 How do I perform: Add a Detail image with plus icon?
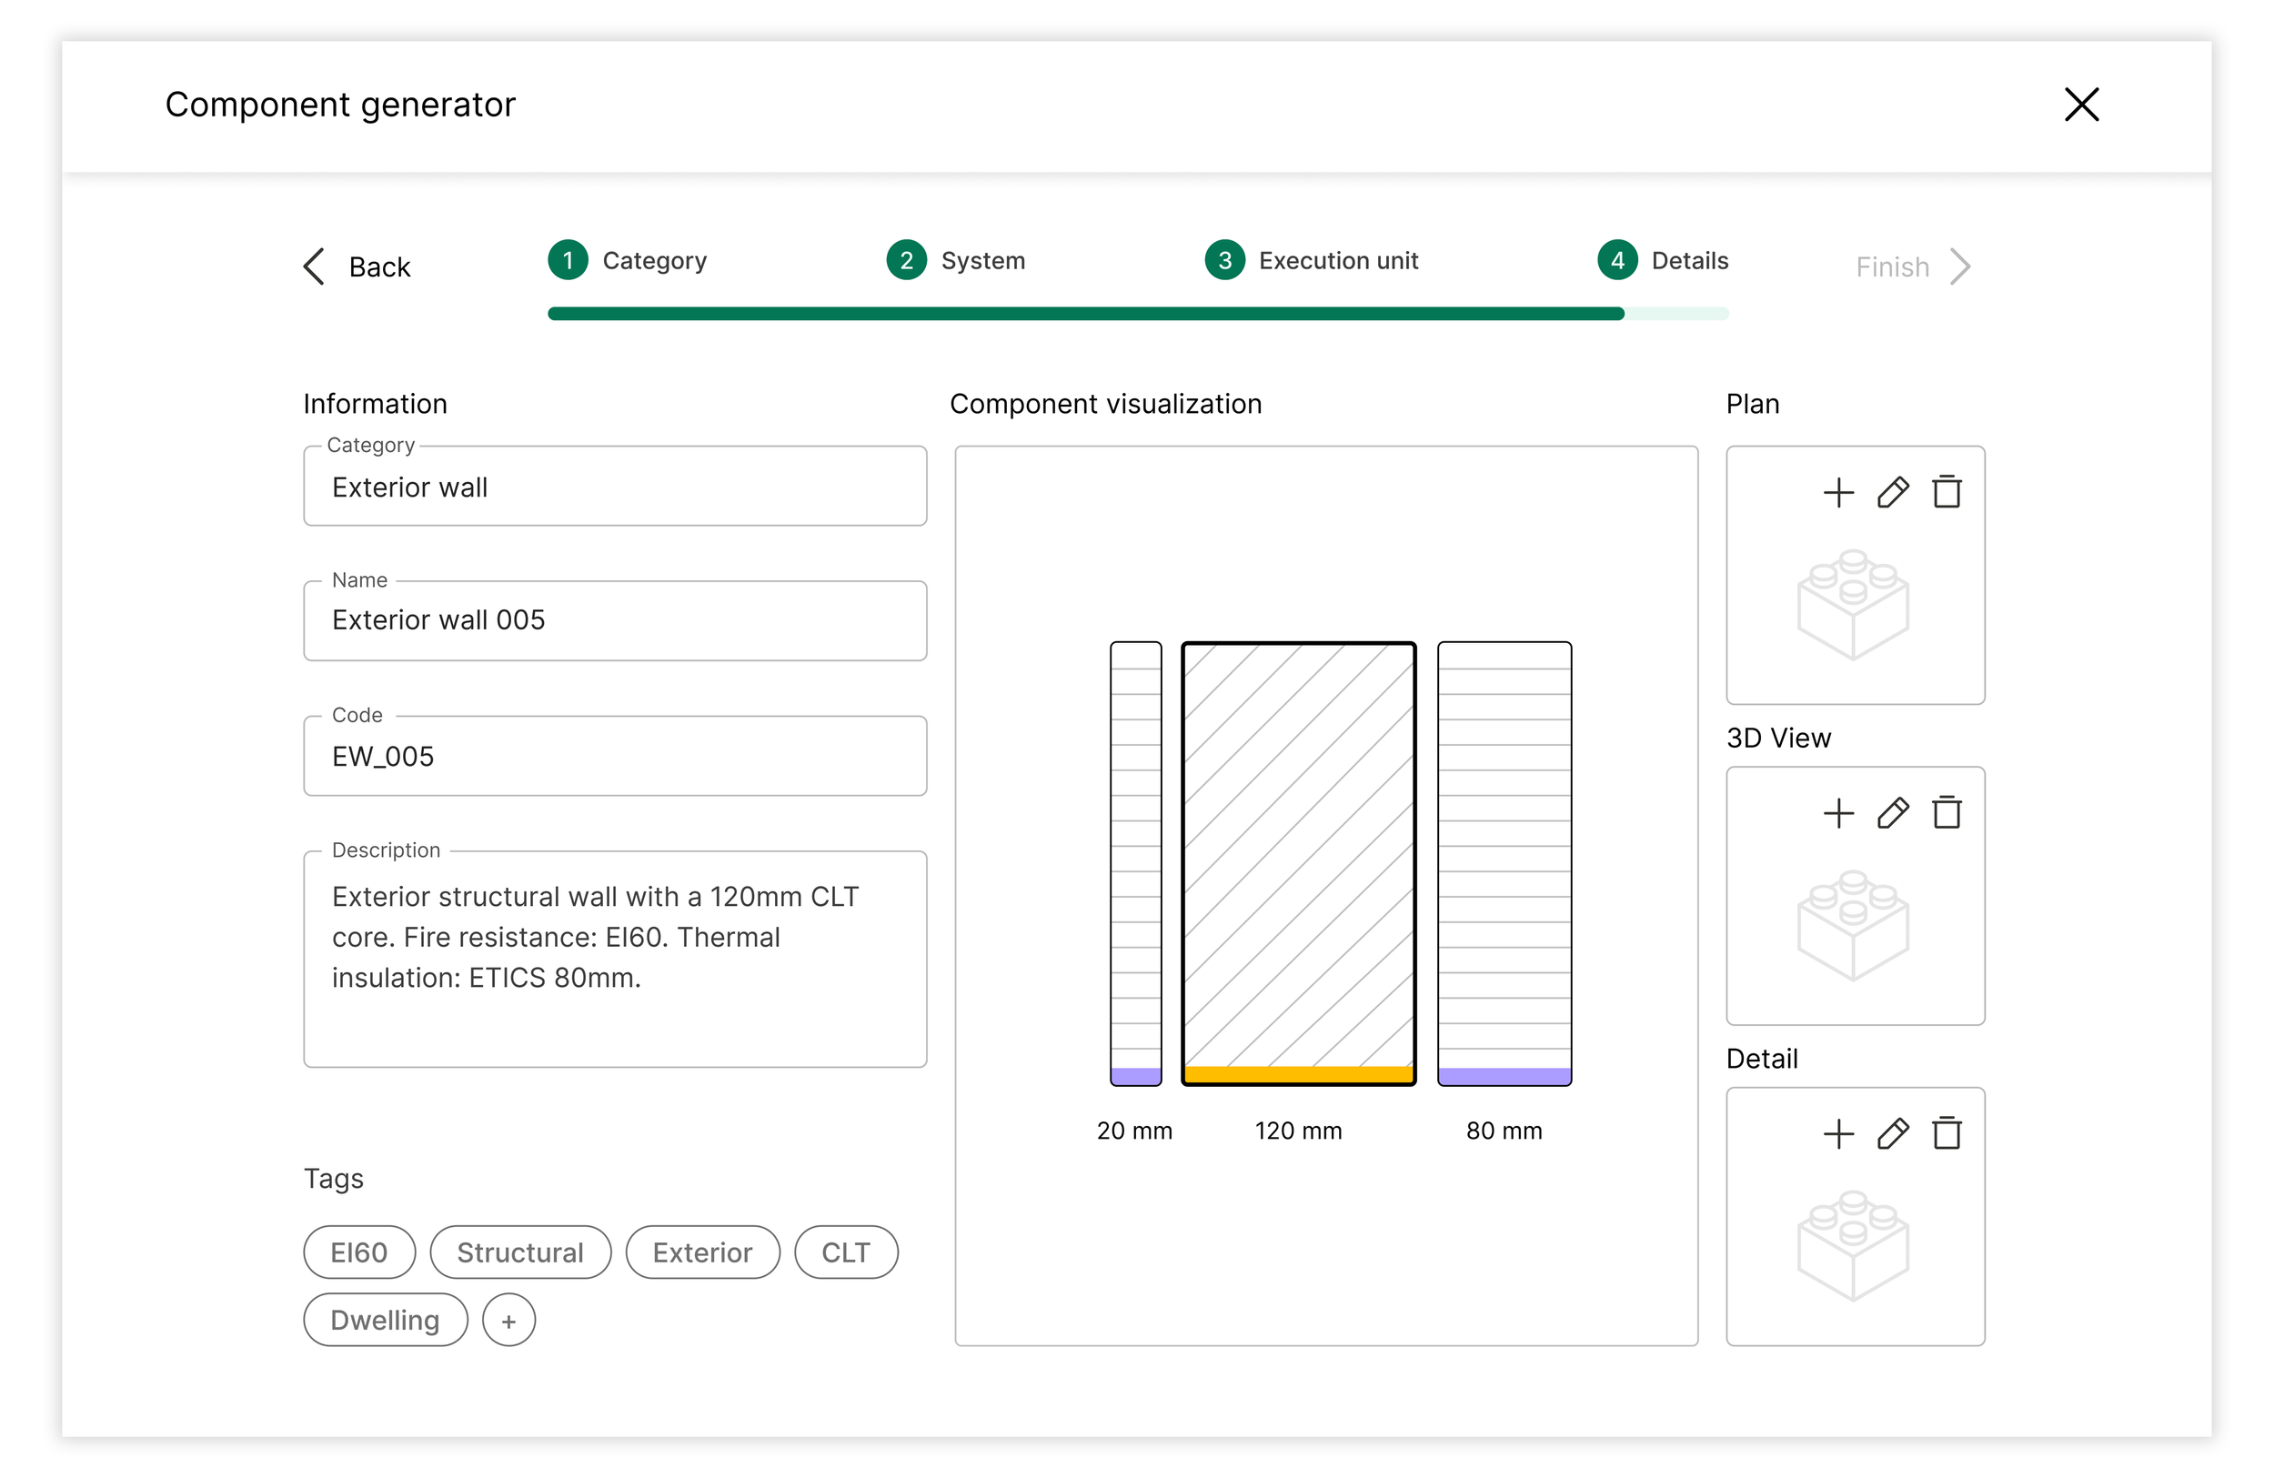[x=1838, y=1135]
